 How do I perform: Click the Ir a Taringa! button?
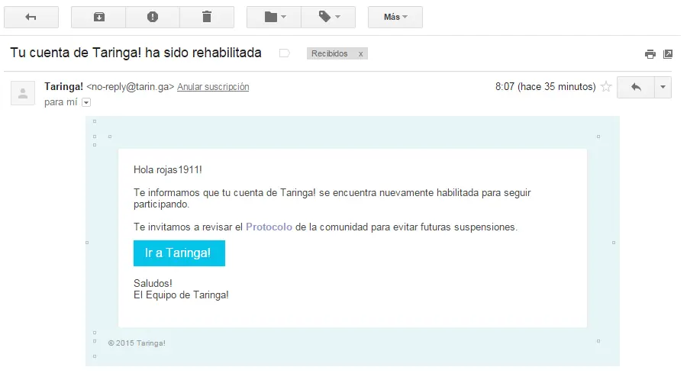[x=179, y=253]
